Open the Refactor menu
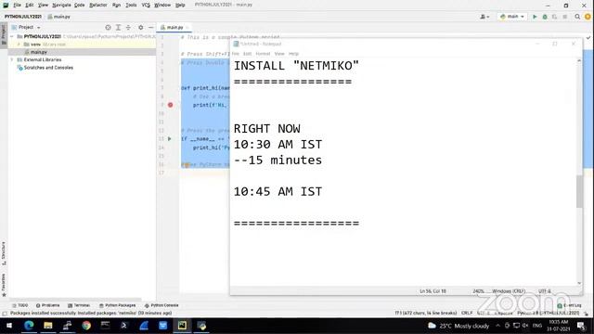The width and height of the screenshot is (594, 334). point(98,5)
